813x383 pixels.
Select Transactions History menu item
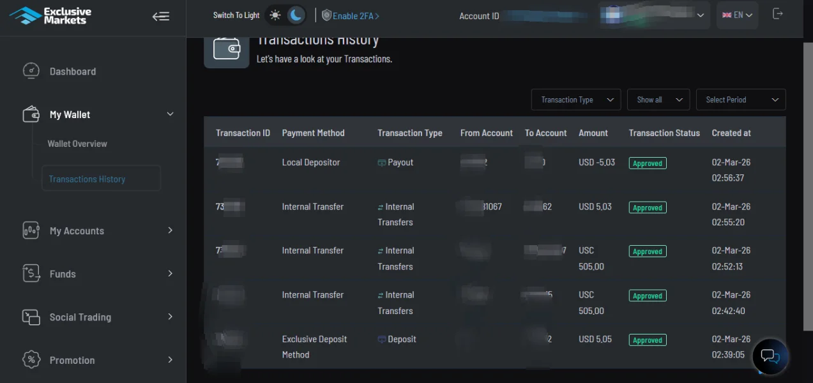(x=87, y=179)
